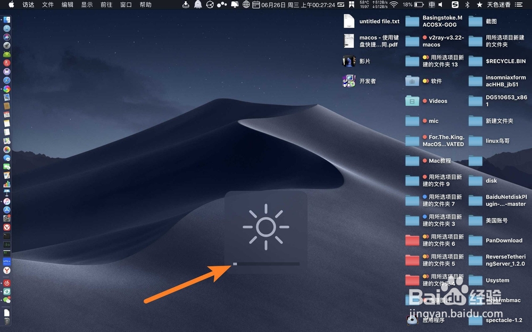This screenshot has height=332, width=532.
Task: Open the 访达 menu
Action: (29, 5)
